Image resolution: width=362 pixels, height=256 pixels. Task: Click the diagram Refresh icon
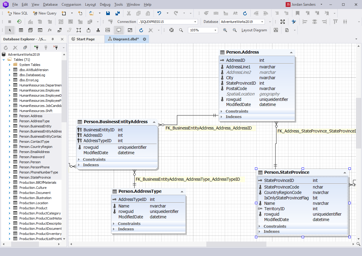tap(141, 30)
